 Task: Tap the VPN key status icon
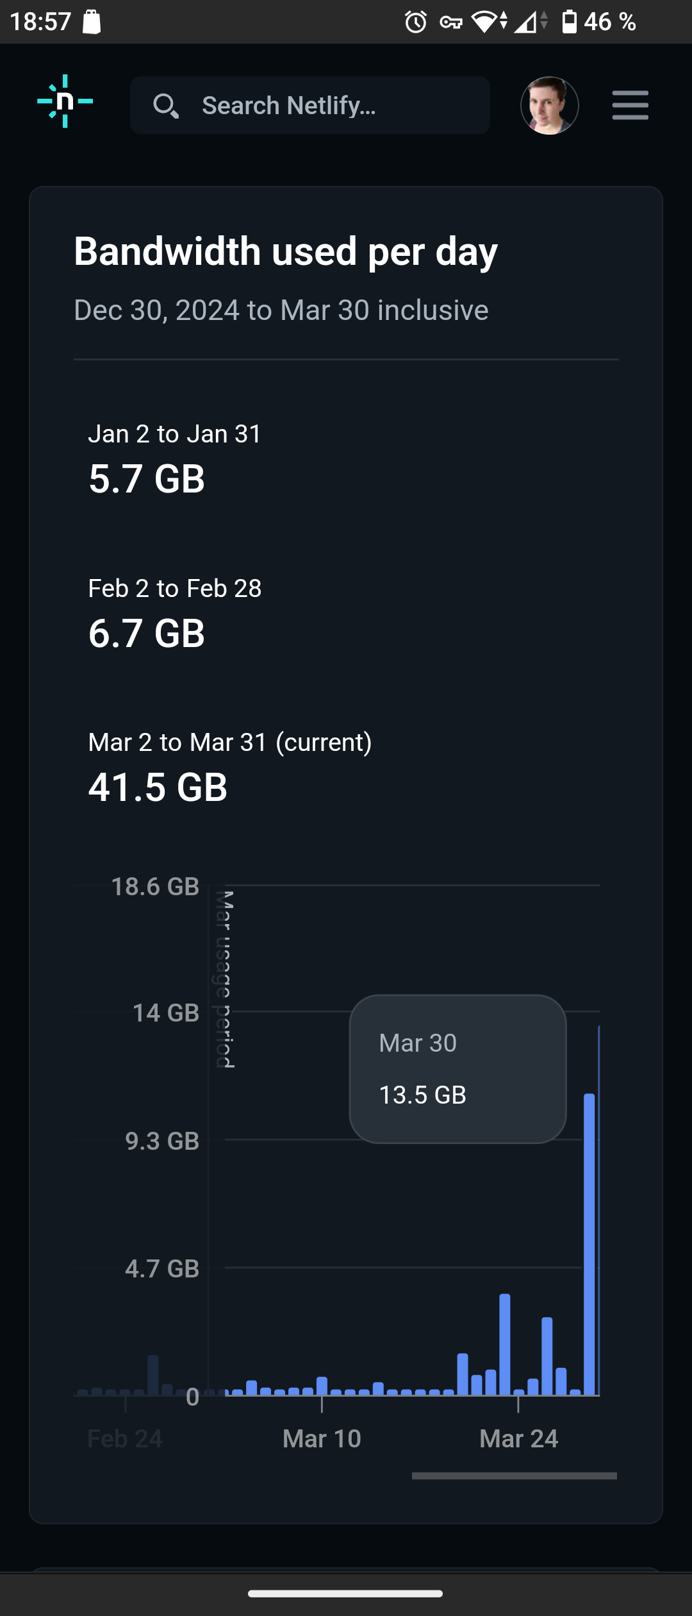451,22
